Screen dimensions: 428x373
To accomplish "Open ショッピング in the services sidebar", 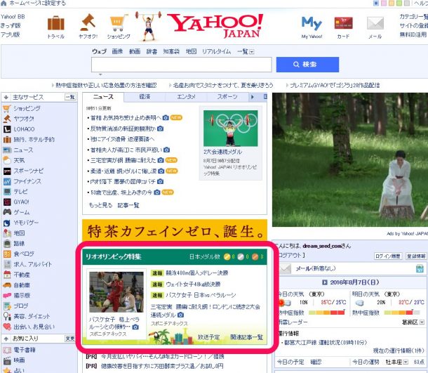I will [27, 108].
